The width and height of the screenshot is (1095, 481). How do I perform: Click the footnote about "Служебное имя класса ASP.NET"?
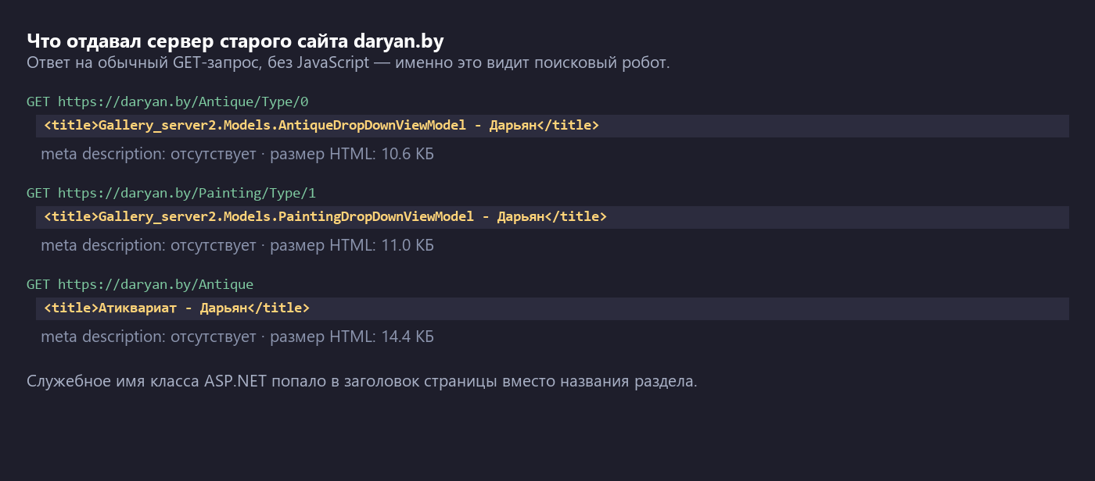pyautogui.click(x=361, y=383)
